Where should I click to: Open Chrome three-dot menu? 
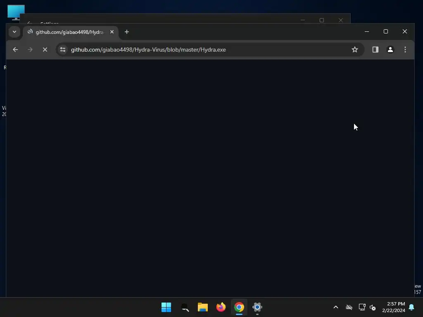click(405, 50)
